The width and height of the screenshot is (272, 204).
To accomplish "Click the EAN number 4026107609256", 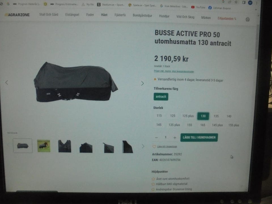I will click(x=170, y=160).
